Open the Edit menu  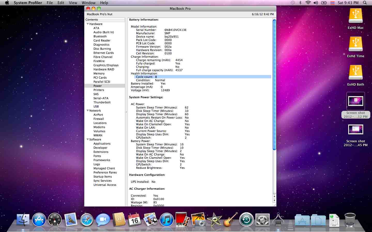pyautogui.click(x=61, y=3)
